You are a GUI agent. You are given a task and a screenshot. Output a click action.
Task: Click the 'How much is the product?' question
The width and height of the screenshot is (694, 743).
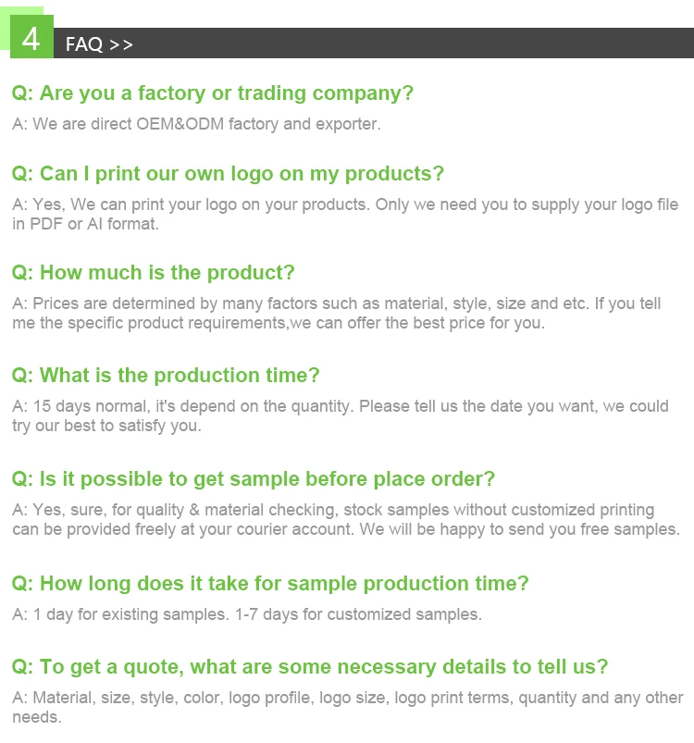154,273
